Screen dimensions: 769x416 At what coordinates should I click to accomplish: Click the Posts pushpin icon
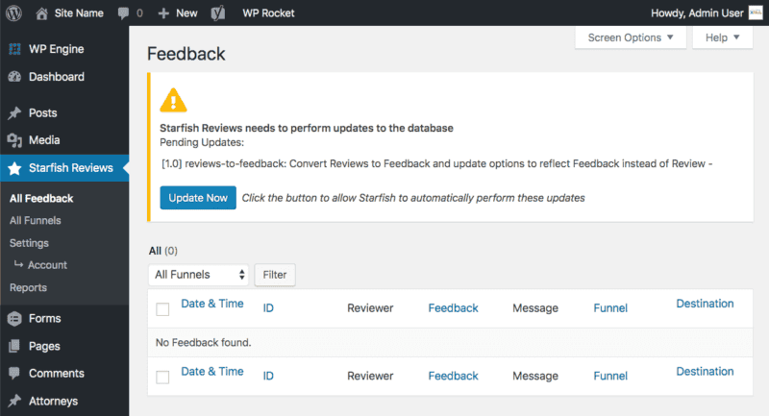pyautogui.click(x=14, y=113)
